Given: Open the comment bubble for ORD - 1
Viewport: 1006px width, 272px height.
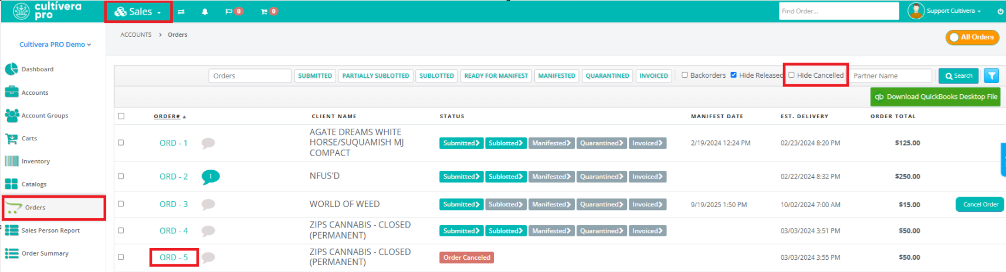Looking at the screenshot, I should pos(208,143).
